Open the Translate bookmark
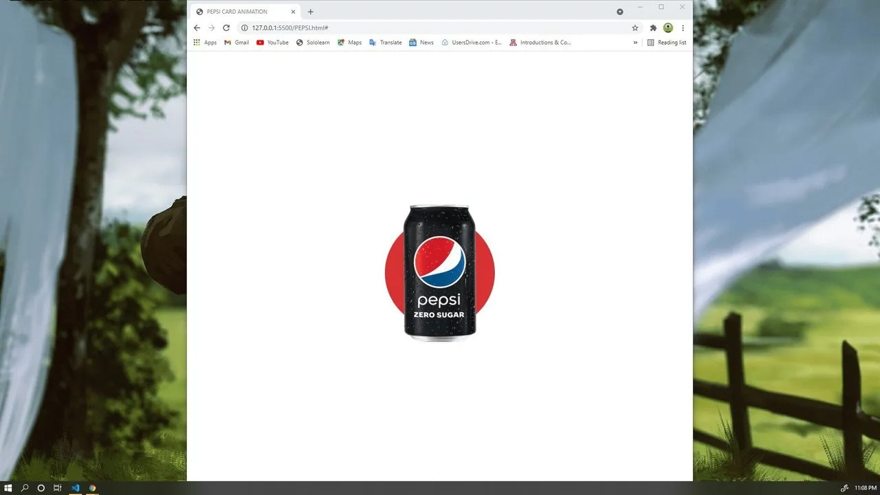Screen dimensions: 880x495 point(385,43)
